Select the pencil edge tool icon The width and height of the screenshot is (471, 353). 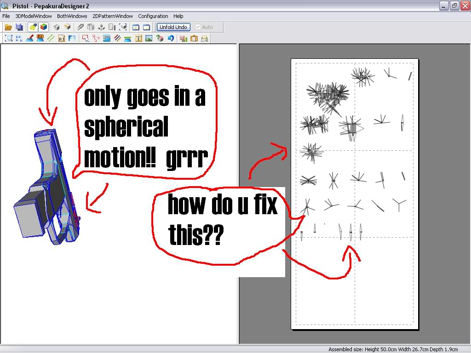[80, 27]
